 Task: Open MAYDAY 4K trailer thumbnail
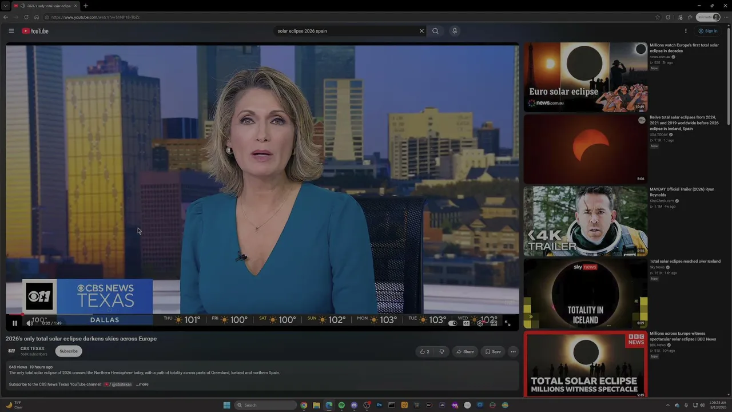pyautogui.click(x=586, y=221)
